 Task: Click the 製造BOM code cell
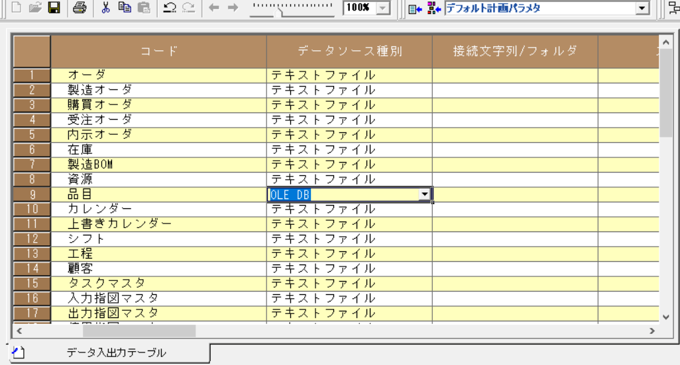(158, 165)
